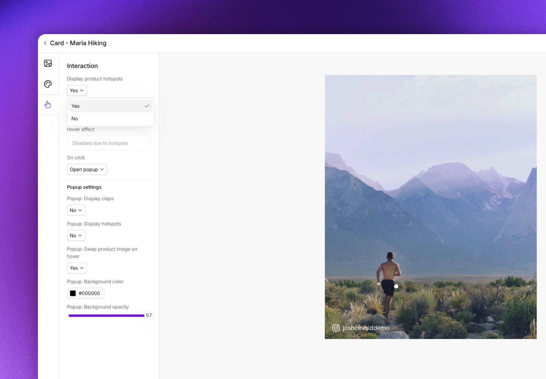This screenshot has width=546, height=379.
Task: Open the Display product hotspots dropdown
Action: [x=77, y=91]
